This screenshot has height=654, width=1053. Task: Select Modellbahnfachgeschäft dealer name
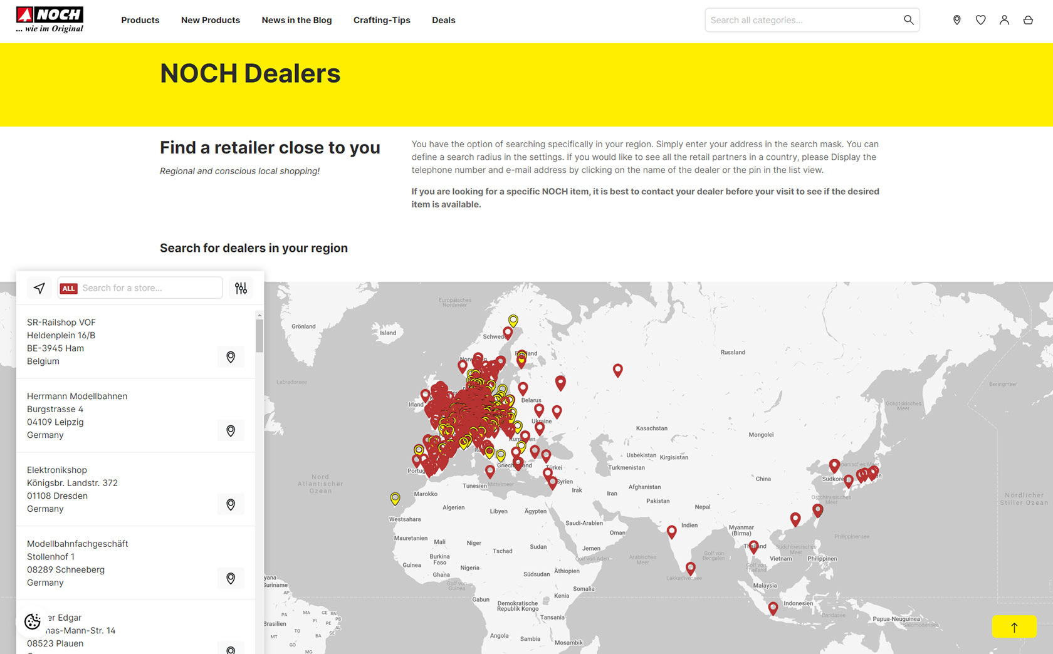(x=78, y=544)
